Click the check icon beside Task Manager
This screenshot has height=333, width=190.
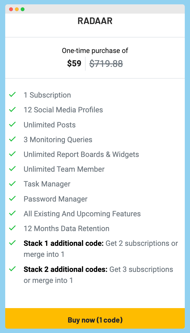[x=12, y=184]
